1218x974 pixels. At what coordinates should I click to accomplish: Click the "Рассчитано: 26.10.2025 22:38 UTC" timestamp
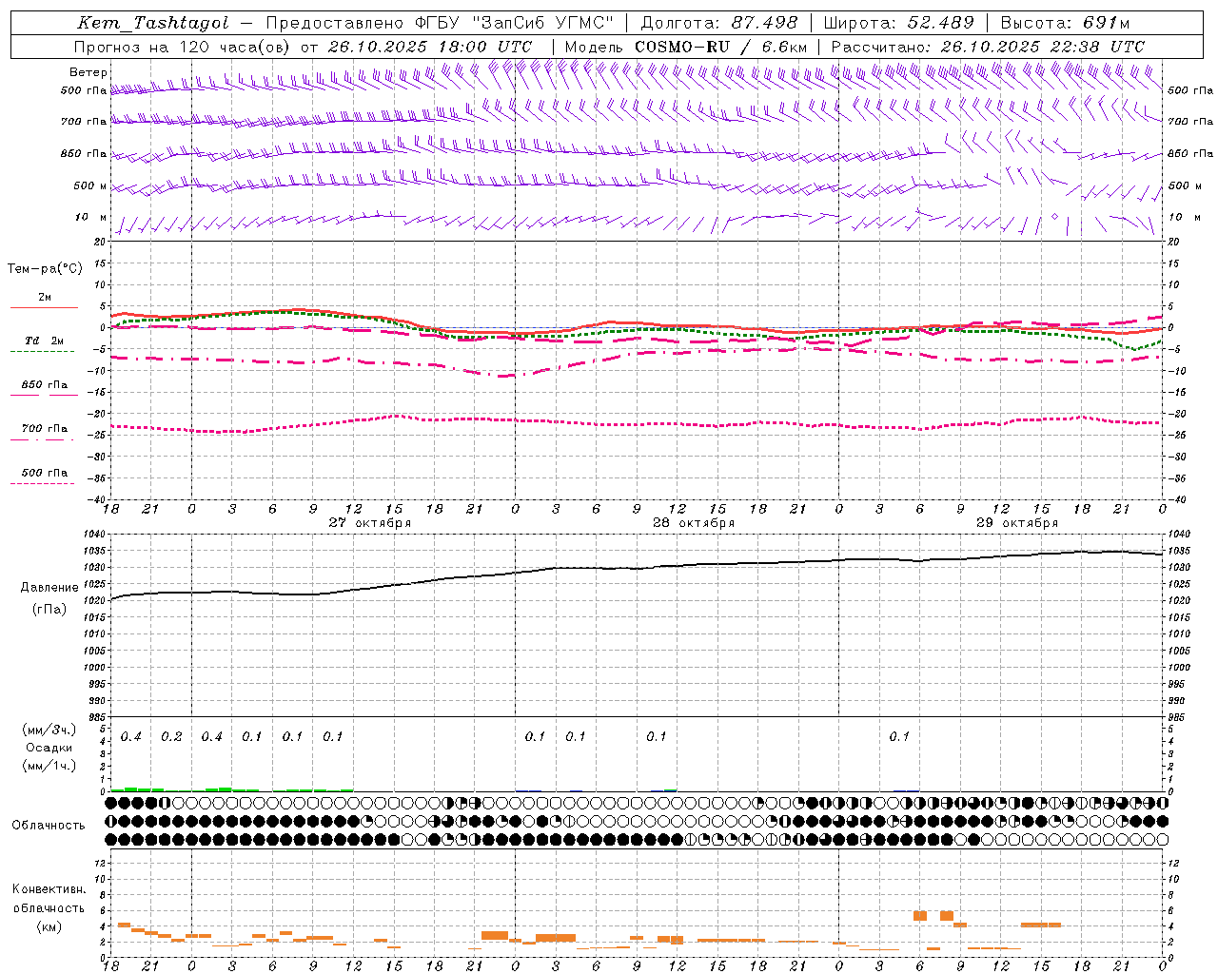tap(988, 47)
